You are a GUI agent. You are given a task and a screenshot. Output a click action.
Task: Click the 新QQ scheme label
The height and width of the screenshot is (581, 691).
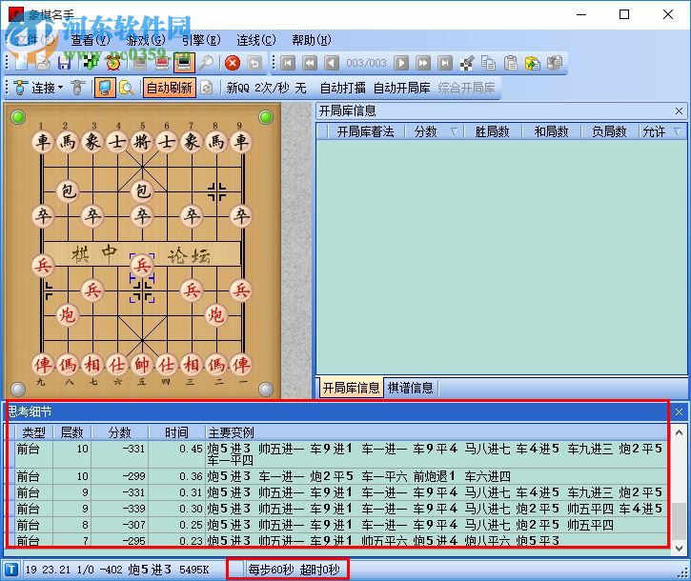click(237, 88)
